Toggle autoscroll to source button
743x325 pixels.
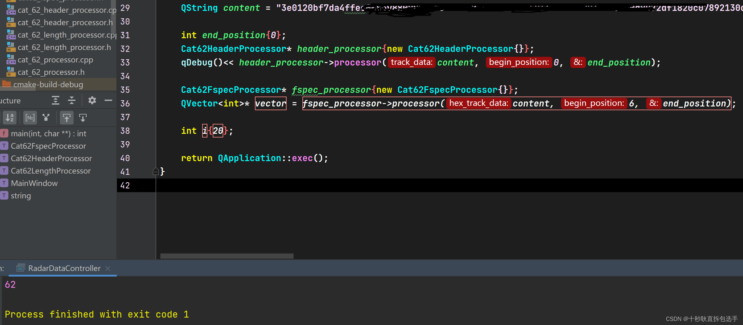[66, 118]
